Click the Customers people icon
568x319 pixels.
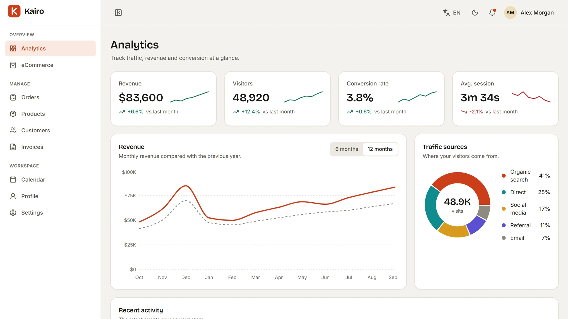pos(13,130)
